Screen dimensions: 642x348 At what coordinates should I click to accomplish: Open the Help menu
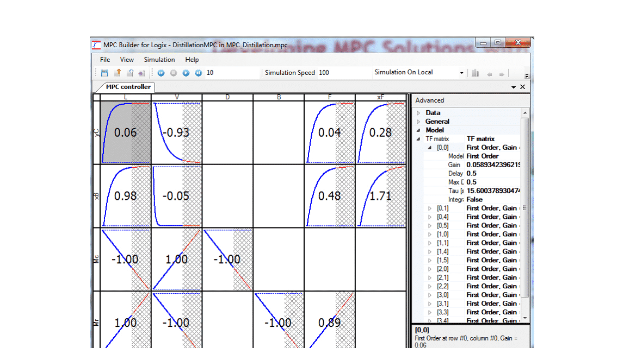click(192, 60)
